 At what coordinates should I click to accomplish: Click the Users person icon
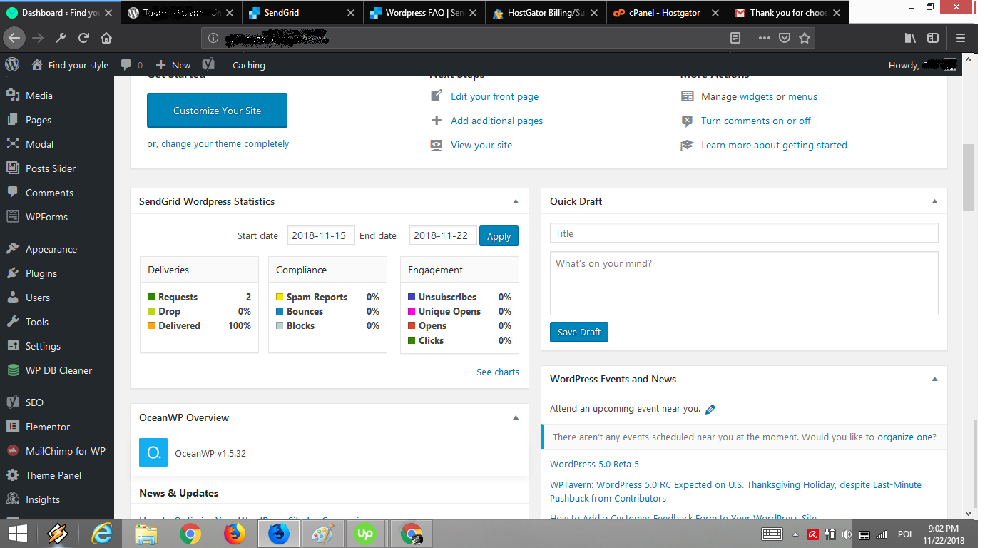click(x=12, y=298)
